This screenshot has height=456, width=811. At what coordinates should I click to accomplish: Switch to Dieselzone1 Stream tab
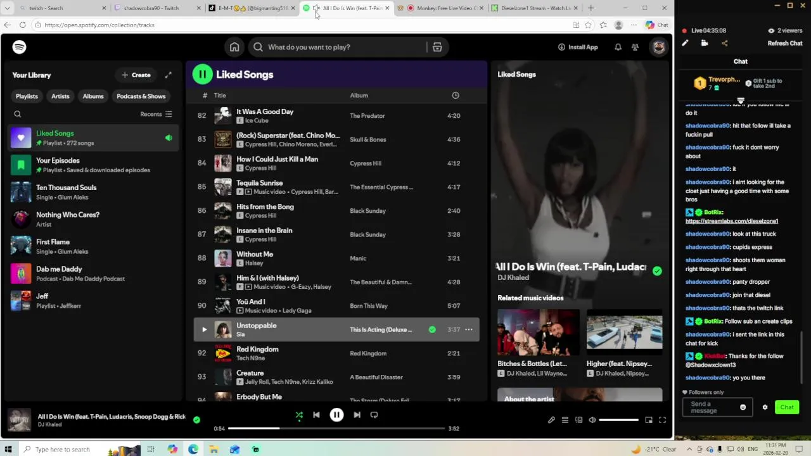535,8
